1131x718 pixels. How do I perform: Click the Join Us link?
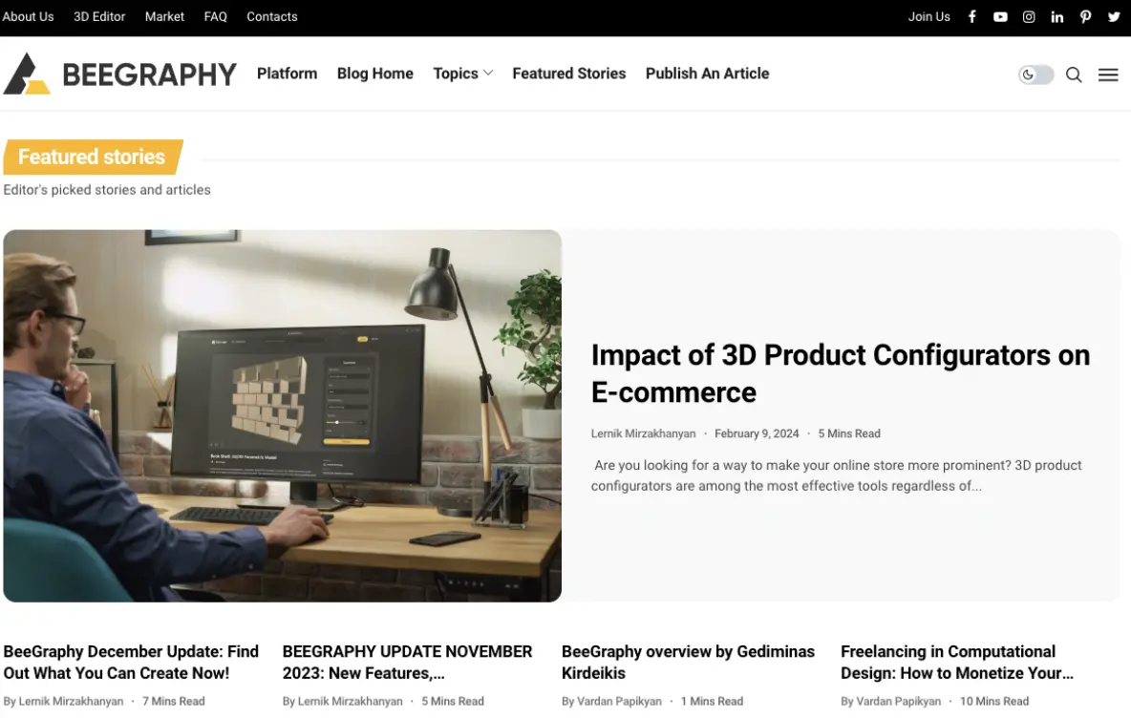coord(929,16)
